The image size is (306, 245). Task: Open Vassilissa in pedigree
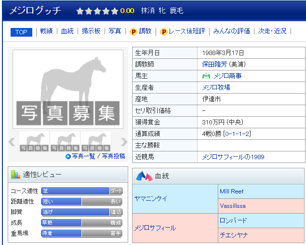coord(233,206)
